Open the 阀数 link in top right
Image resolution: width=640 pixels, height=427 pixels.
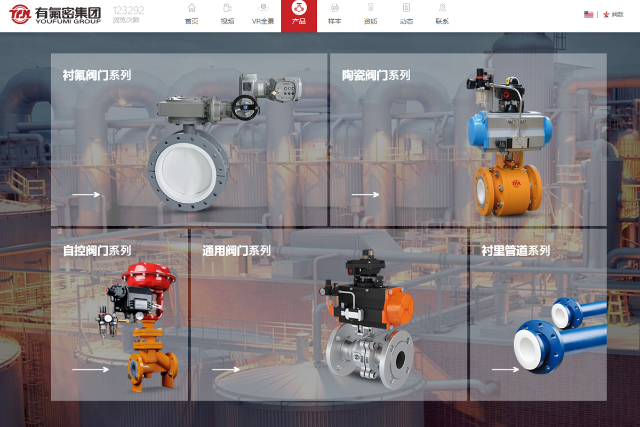613,14
